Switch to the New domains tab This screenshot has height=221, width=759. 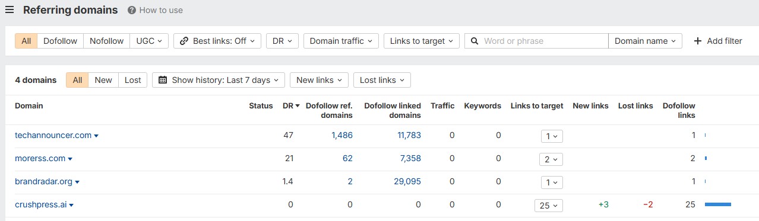pos(103,80)
